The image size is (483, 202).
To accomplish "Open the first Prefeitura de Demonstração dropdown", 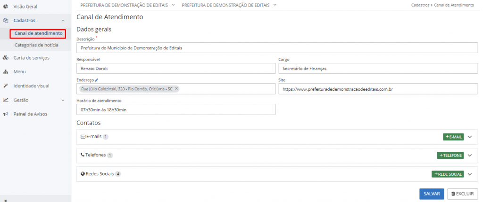I will tap(127, 5).
